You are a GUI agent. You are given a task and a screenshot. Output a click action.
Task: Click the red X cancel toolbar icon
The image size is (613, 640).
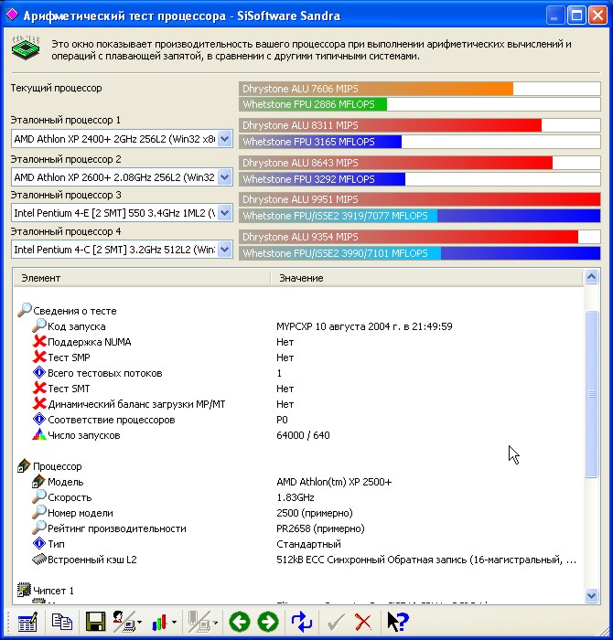point(363,623)
